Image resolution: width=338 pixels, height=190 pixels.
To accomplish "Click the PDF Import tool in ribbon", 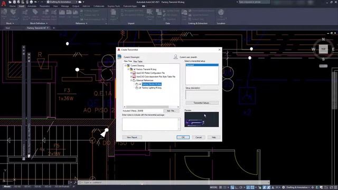I will click(x=113, y=15).
